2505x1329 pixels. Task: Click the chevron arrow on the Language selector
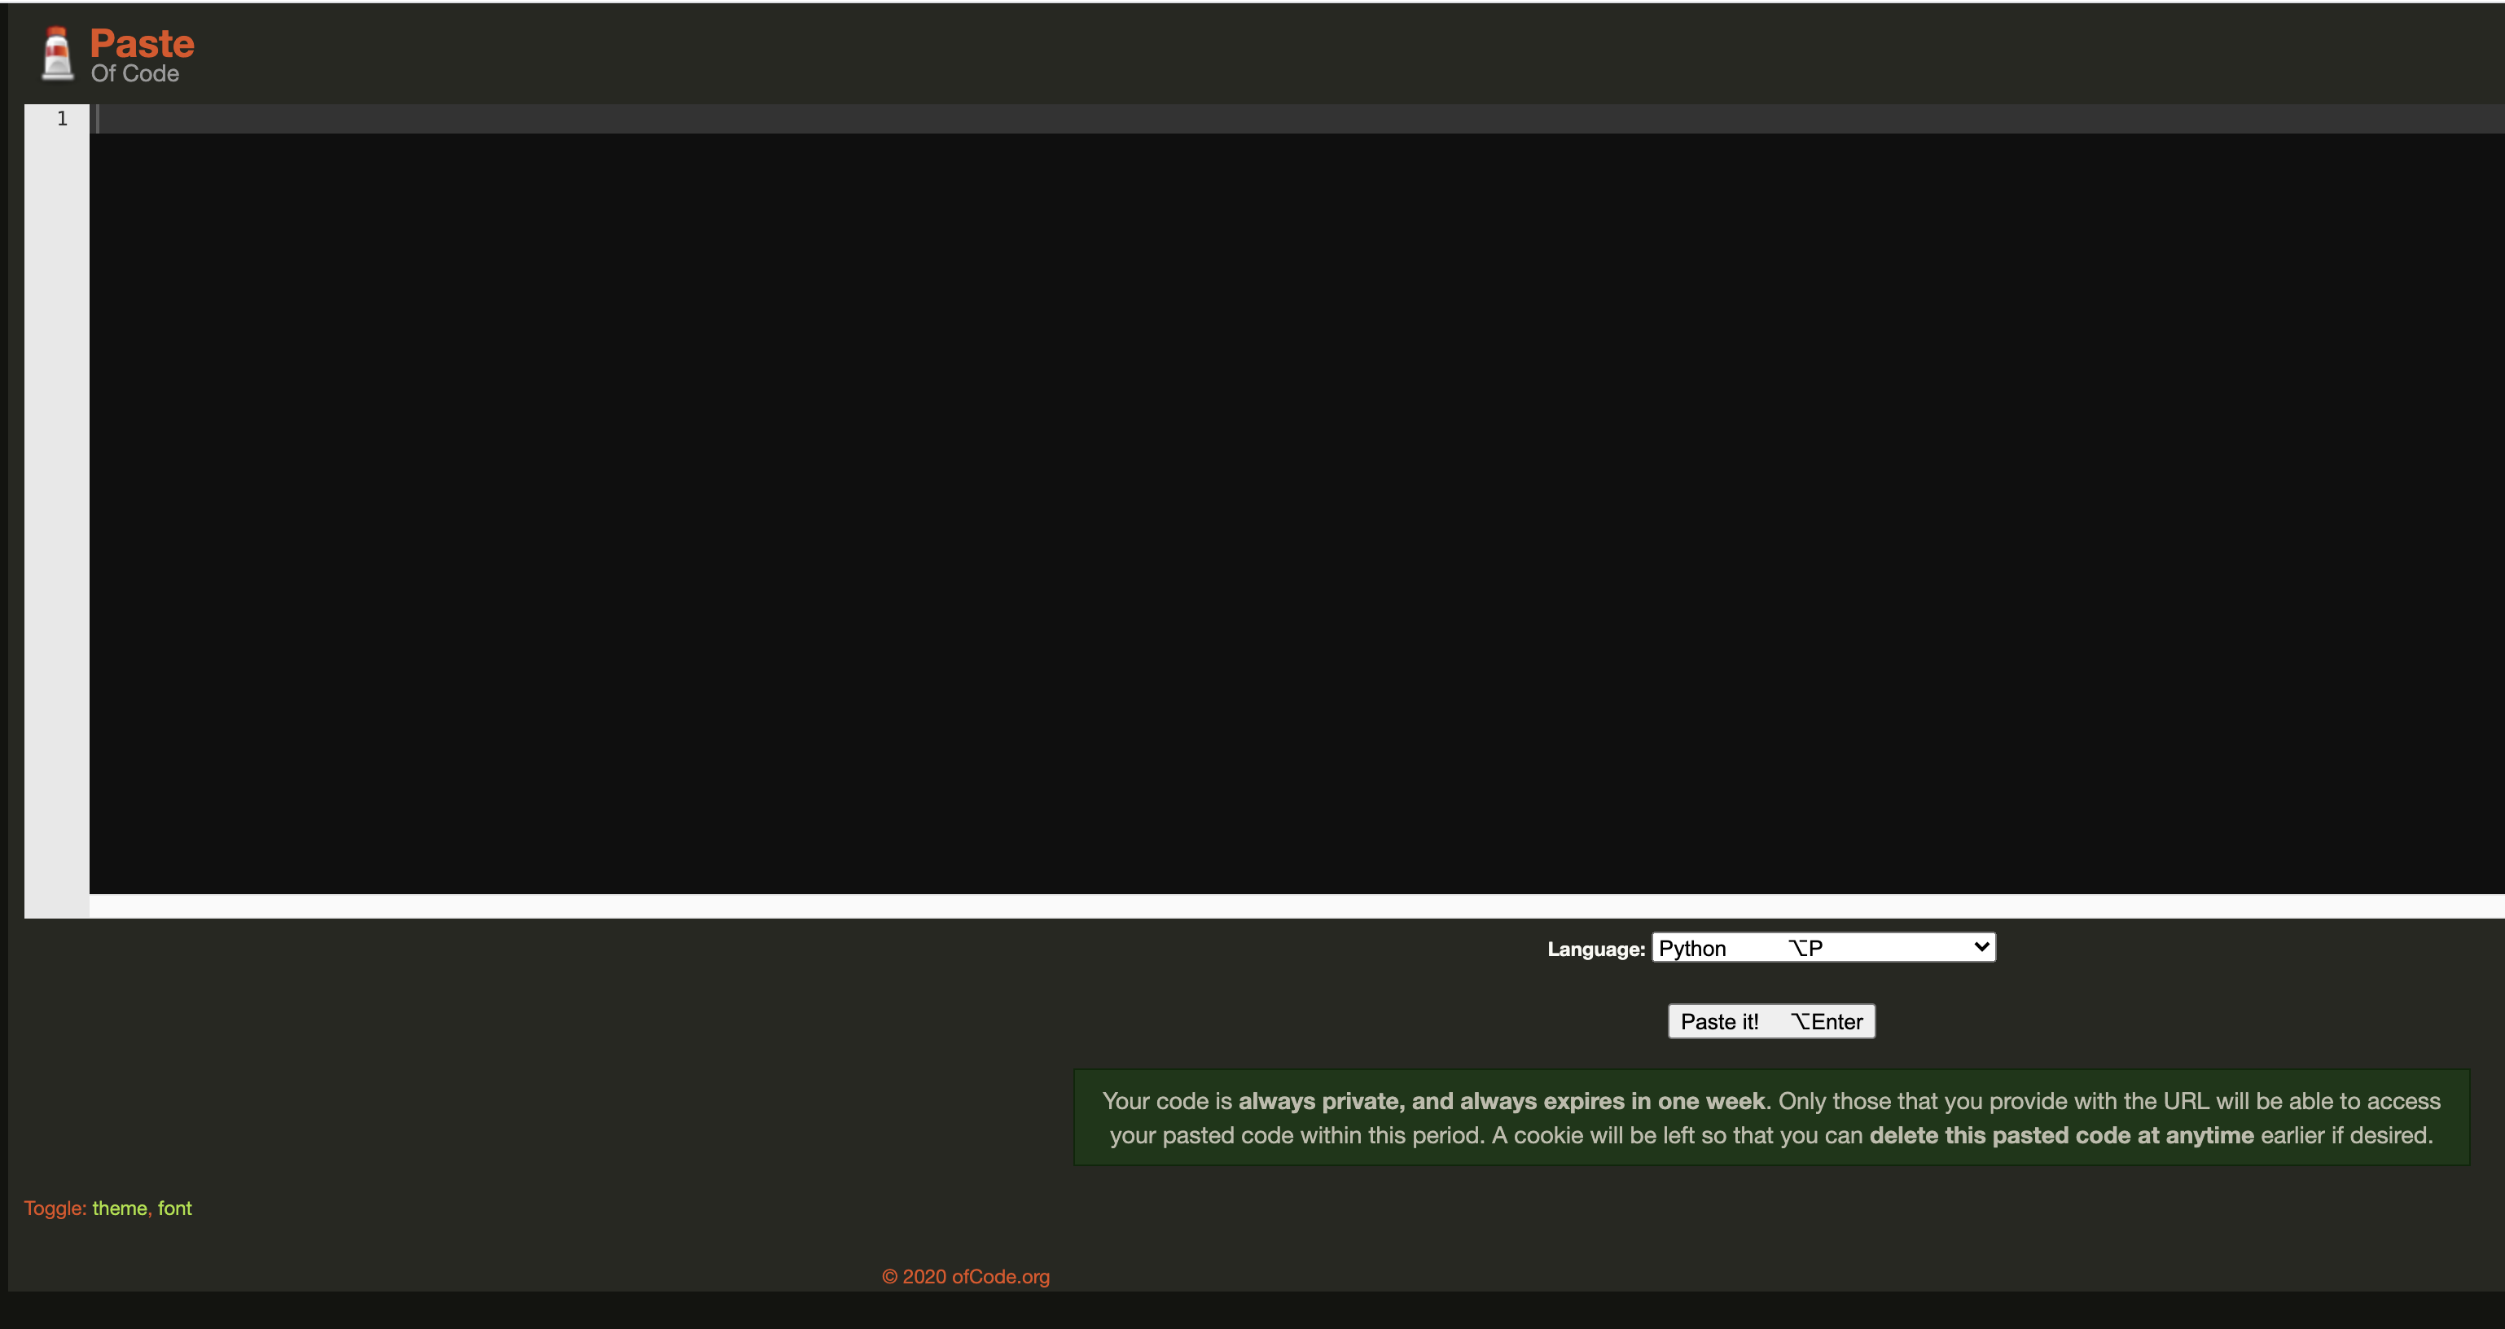pyautogui.click(x=1981, y=947)
